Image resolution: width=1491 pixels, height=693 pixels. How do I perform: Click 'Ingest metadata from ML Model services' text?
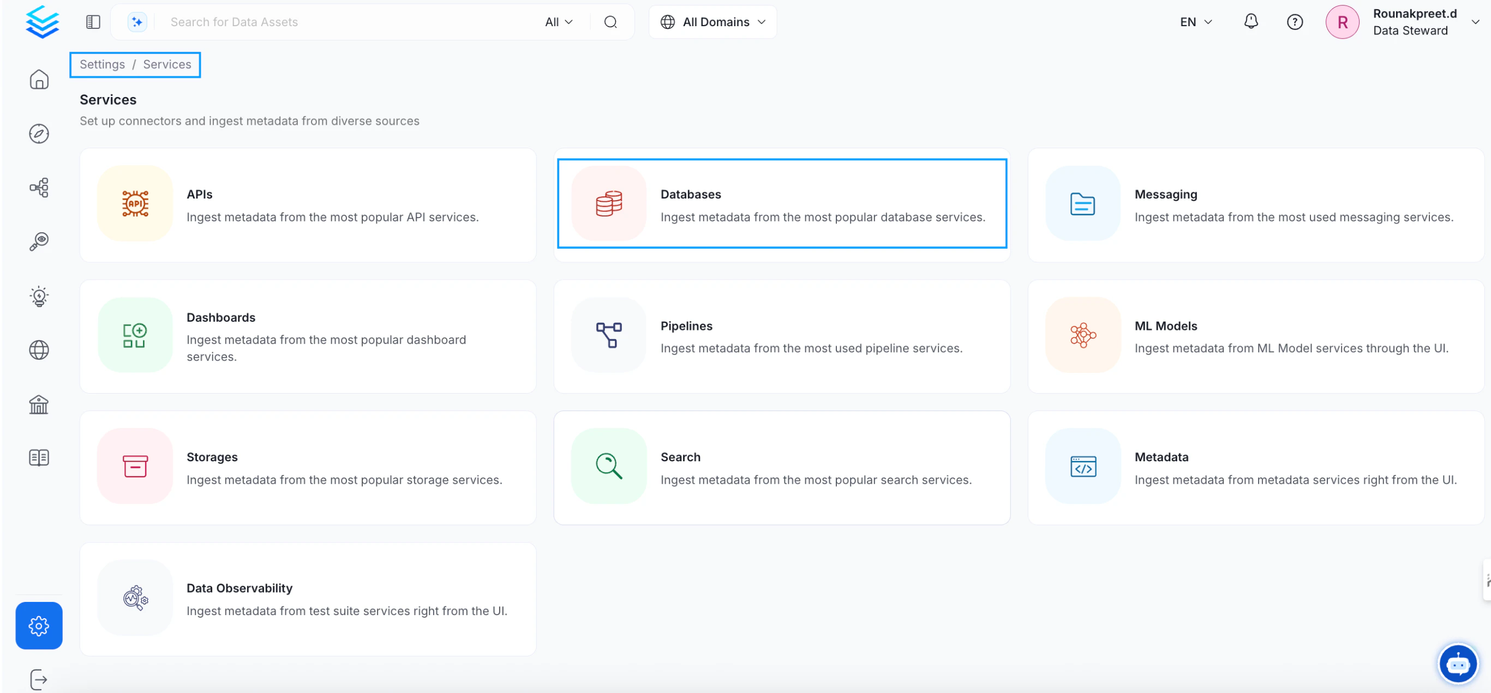[1291, 348]
